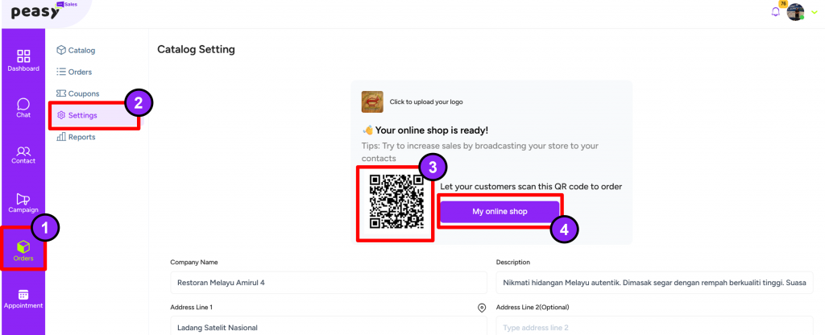This screenshot has height=335, width=825.
Task: Click the peasy logo
Action: (34, 11)
